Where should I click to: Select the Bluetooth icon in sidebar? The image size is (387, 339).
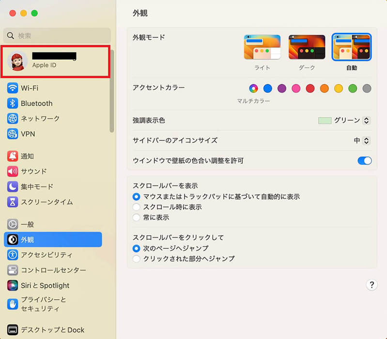(x=13, y=103)
